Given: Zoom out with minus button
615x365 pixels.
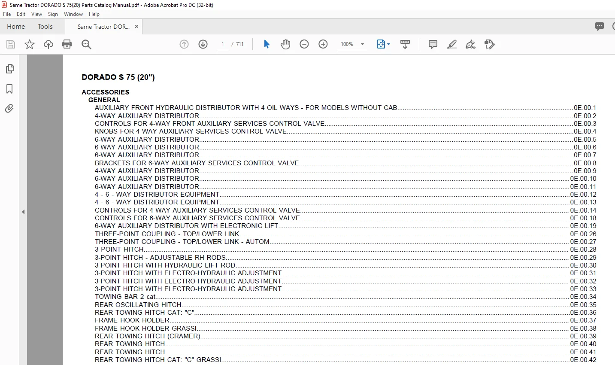Looking at the screenshot, I should [x=304, y=44].
